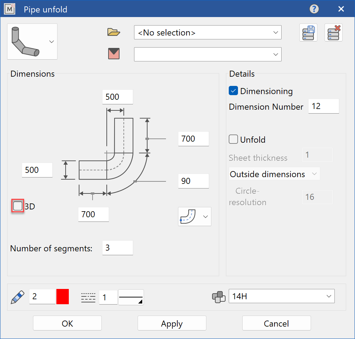Click the open folder icon
This screenshot has width=355, height=339.
click(x=113, y=32)
